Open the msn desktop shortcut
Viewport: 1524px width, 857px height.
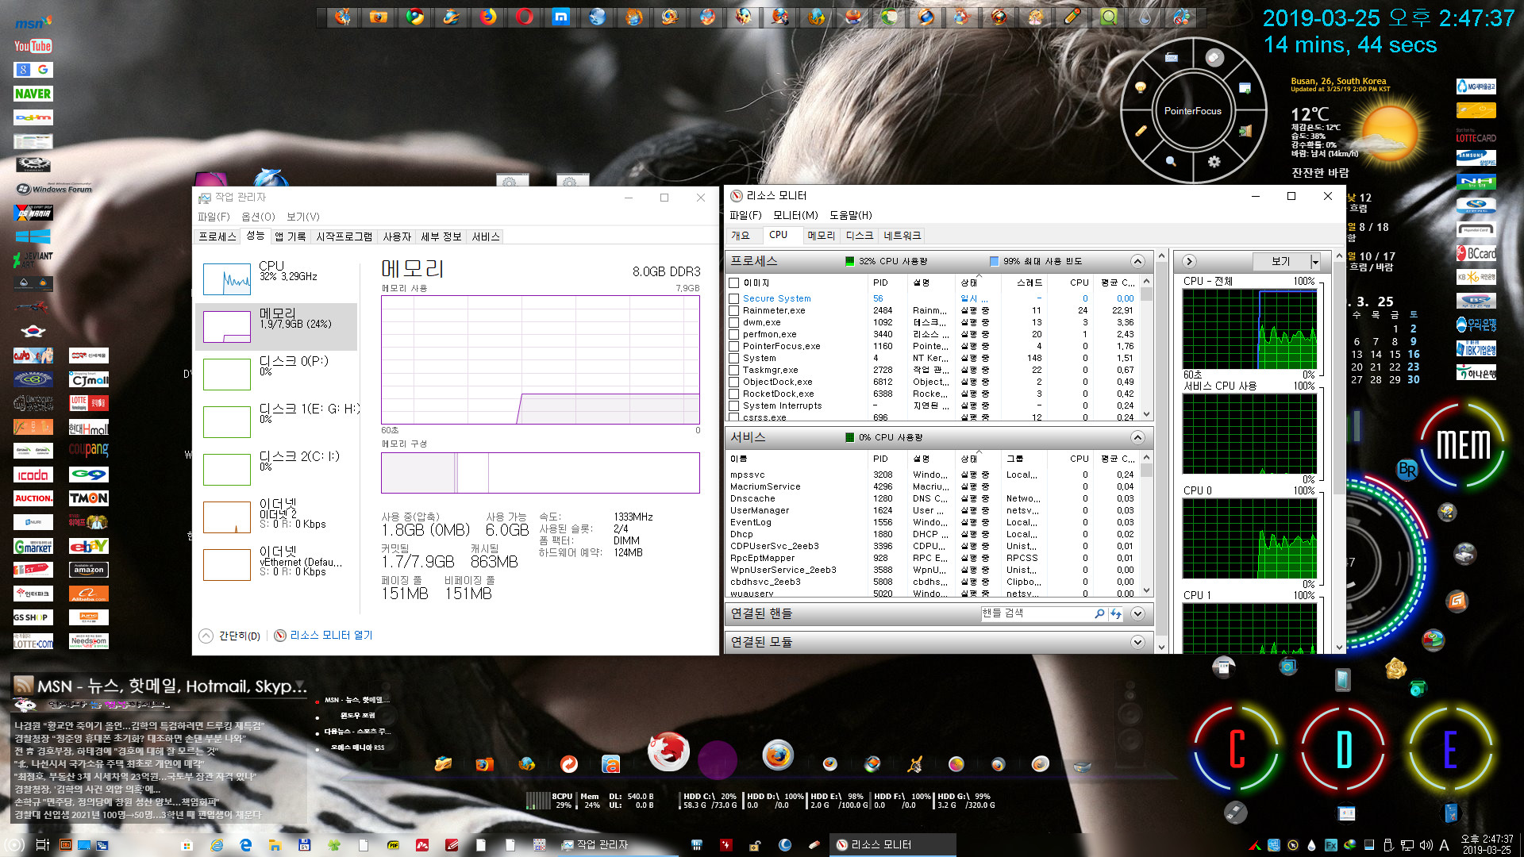click(x=33, y=22)
